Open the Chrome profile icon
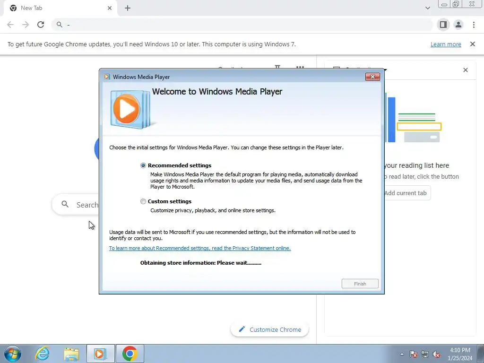This screenshot has height=363, width=484. coord(458,25)
